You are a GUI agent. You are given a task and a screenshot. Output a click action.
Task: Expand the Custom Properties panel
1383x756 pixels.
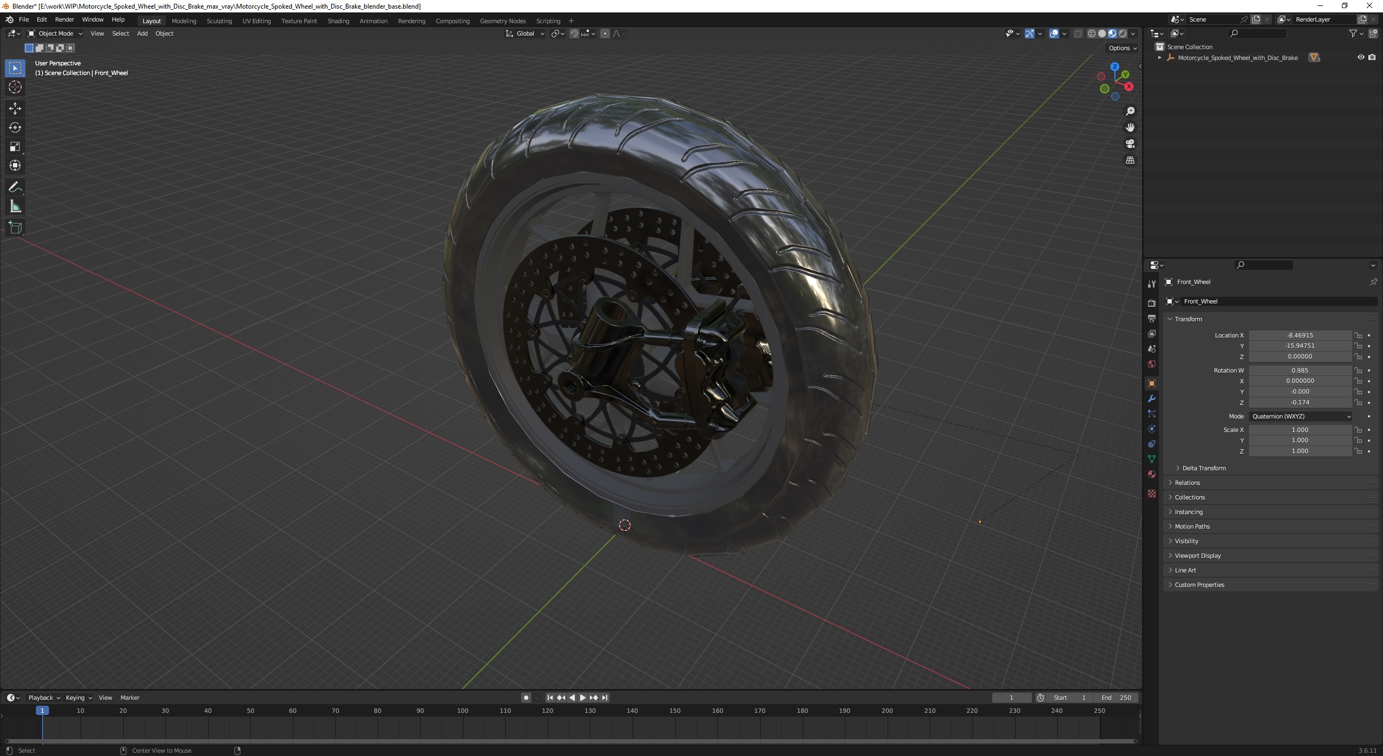click(1199, 585)
